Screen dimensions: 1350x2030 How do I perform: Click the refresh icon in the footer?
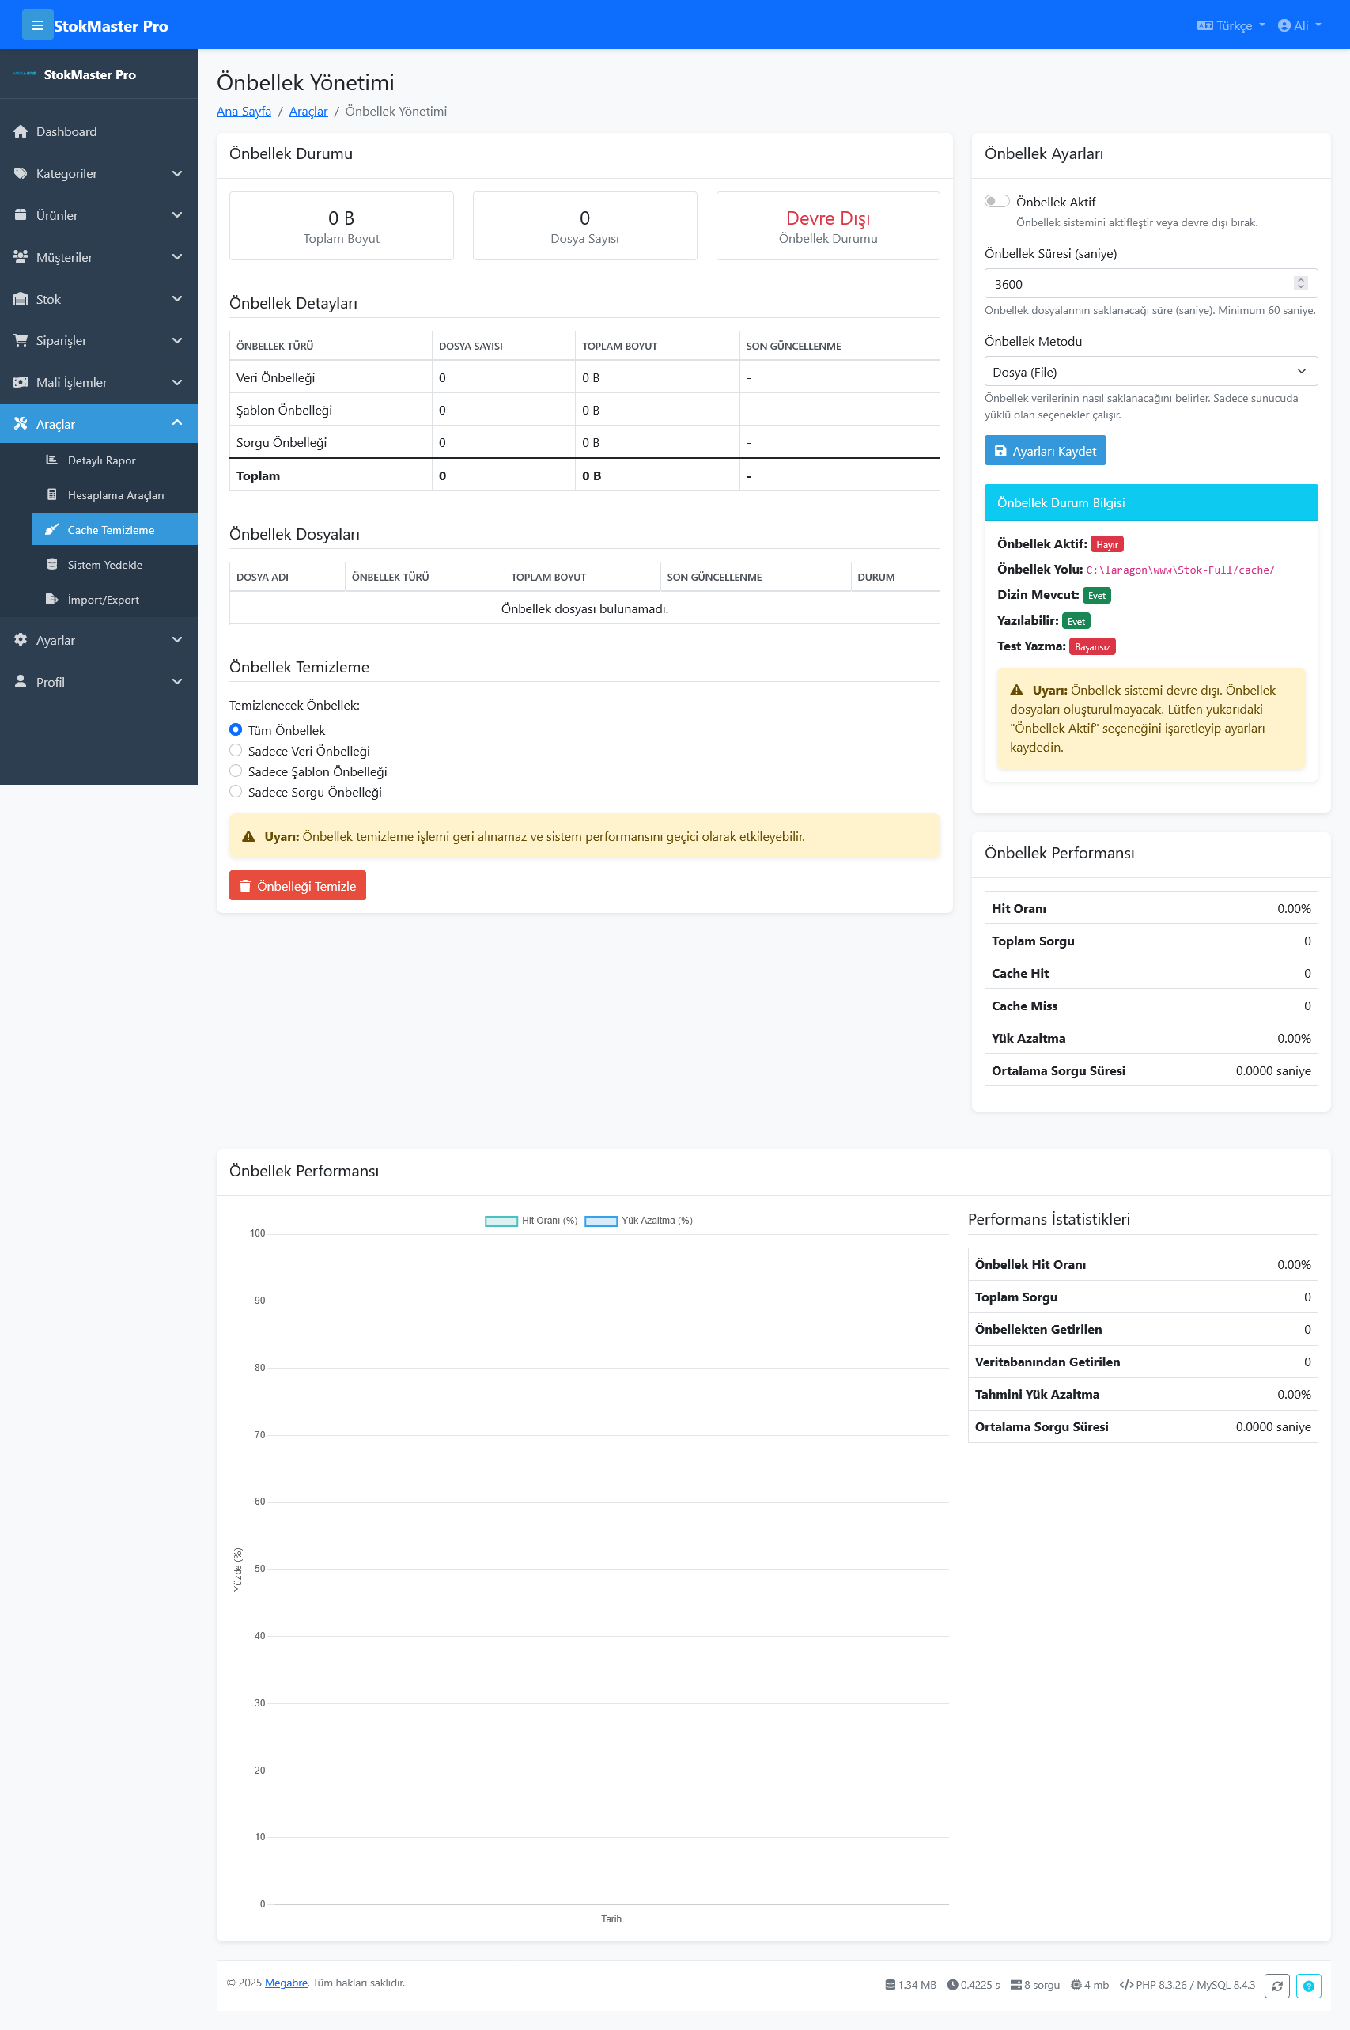click(1278, 1985)
